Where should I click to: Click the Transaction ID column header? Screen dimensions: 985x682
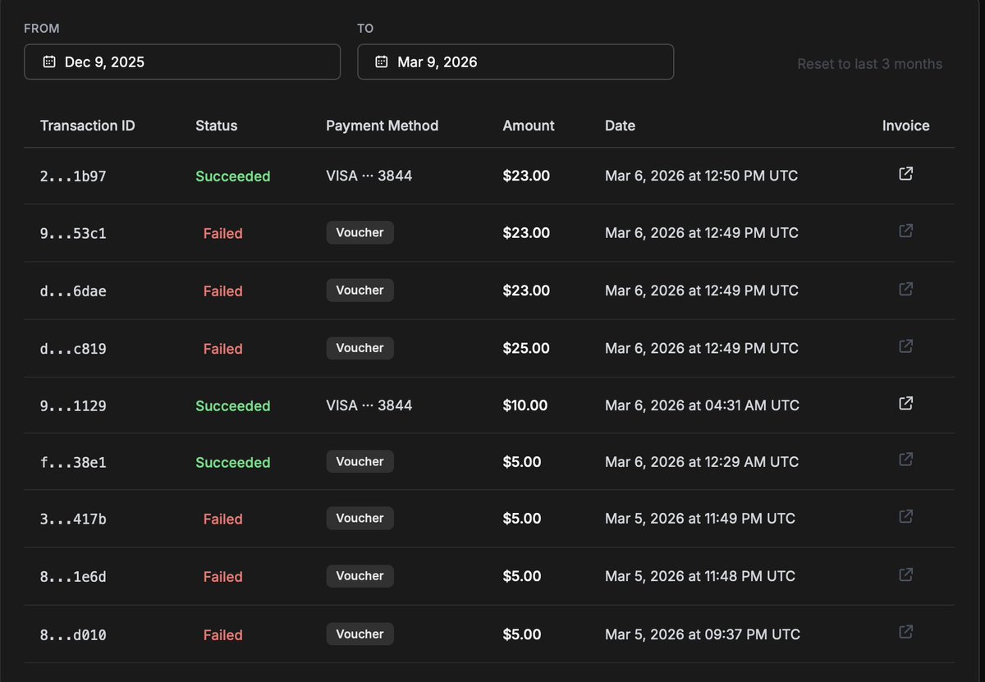(88, 126)
